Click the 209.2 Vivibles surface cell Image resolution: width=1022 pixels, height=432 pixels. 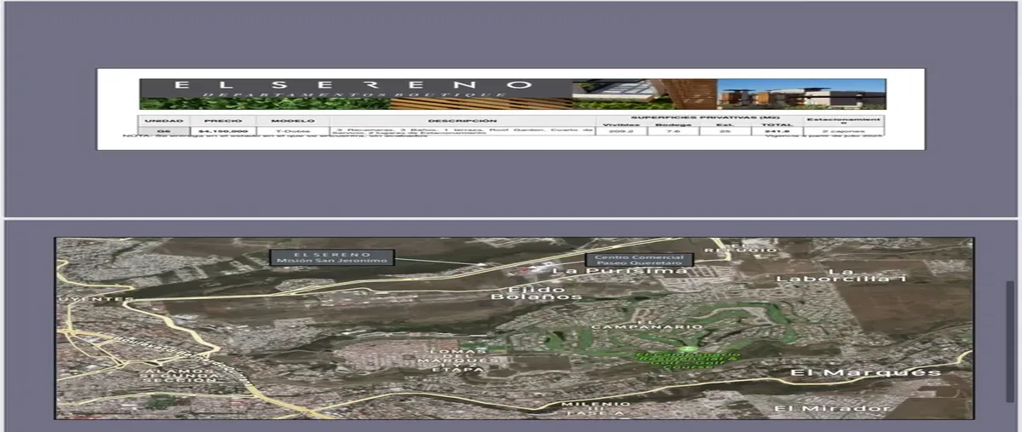(x=621, y=131)
